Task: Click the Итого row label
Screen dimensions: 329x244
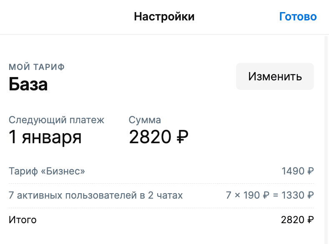Action: pos(23,220)
